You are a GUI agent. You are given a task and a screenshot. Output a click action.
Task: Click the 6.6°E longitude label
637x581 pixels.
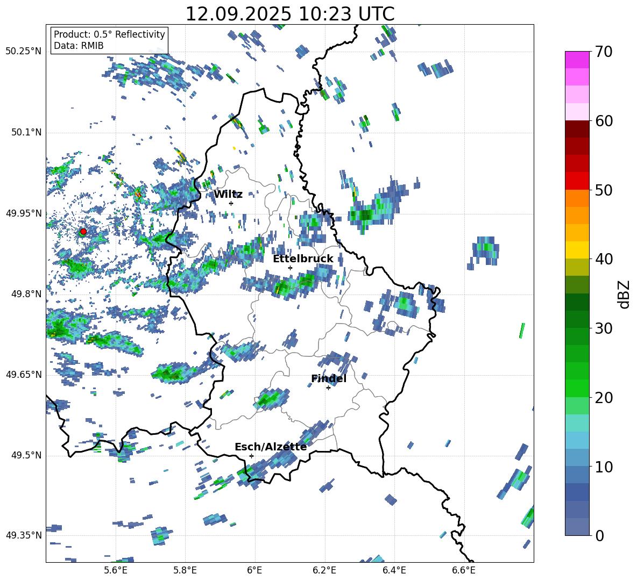point(464,570)
